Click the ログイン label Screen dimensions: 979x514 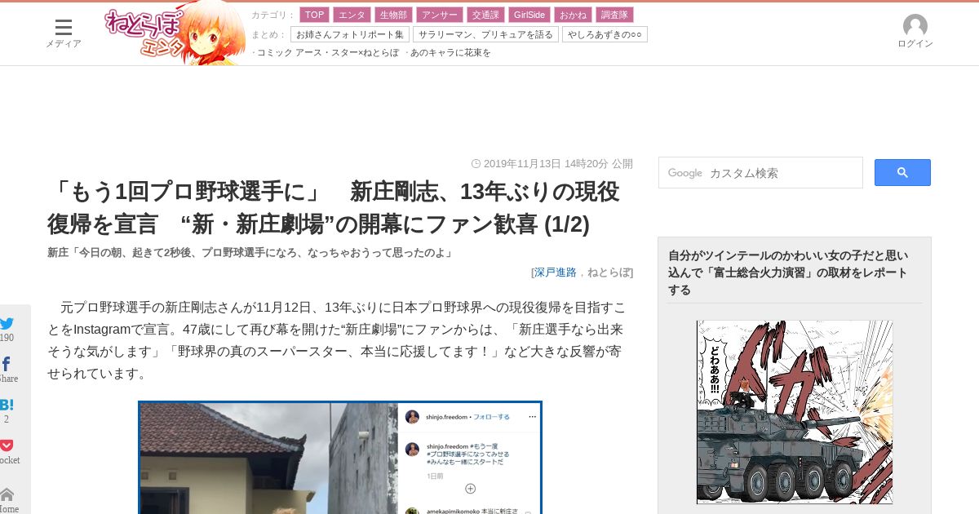tap(915, 44)
